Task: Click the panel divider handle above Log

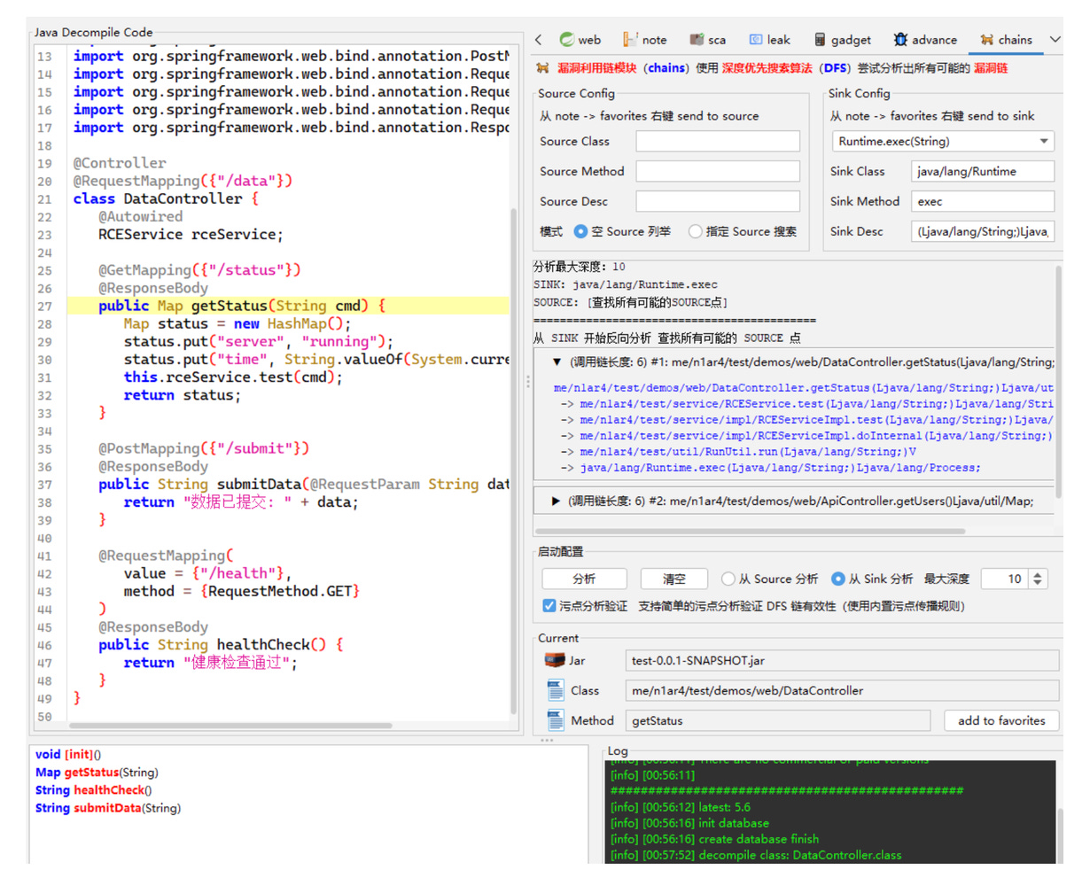Action: pyautogui.click(x=546, y=740)
